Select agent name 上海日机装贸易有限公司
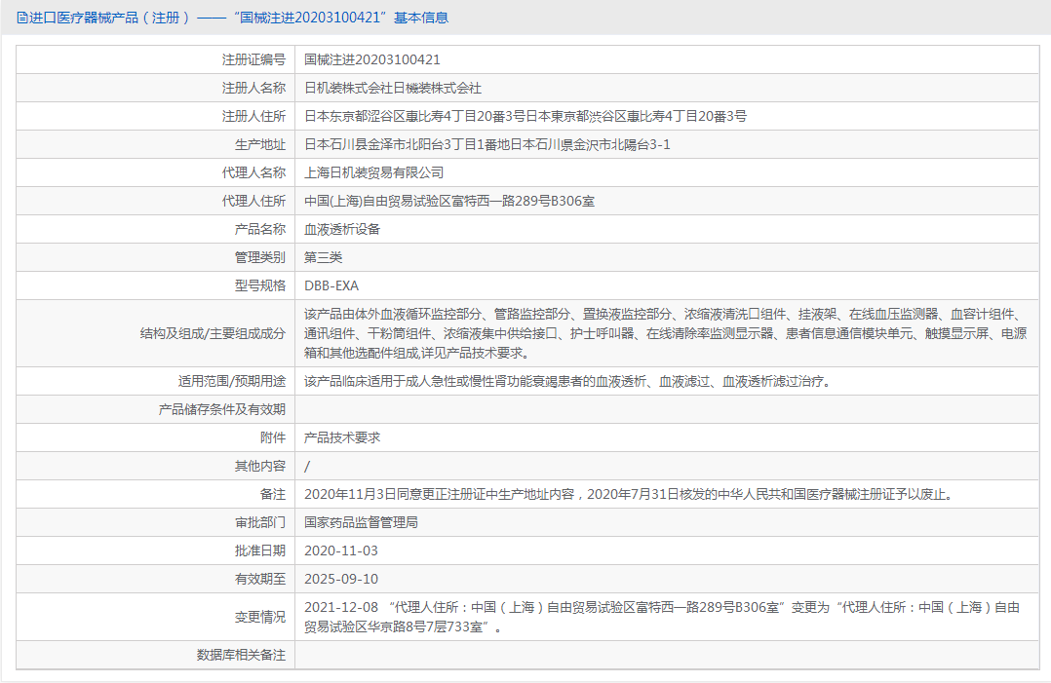The height and width of the screenshot is (683, 1051). tap(374, 172)
